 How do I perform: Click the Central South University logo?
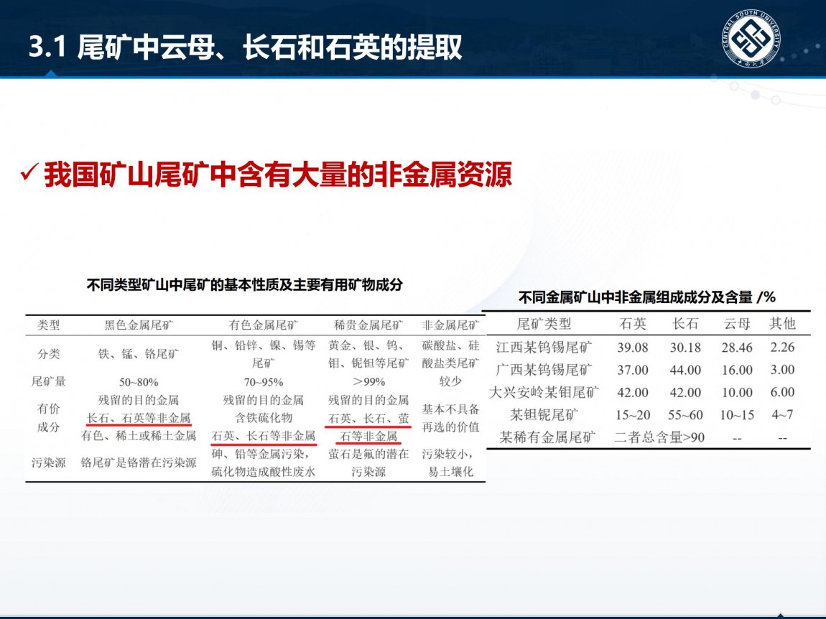pos(751,39)
